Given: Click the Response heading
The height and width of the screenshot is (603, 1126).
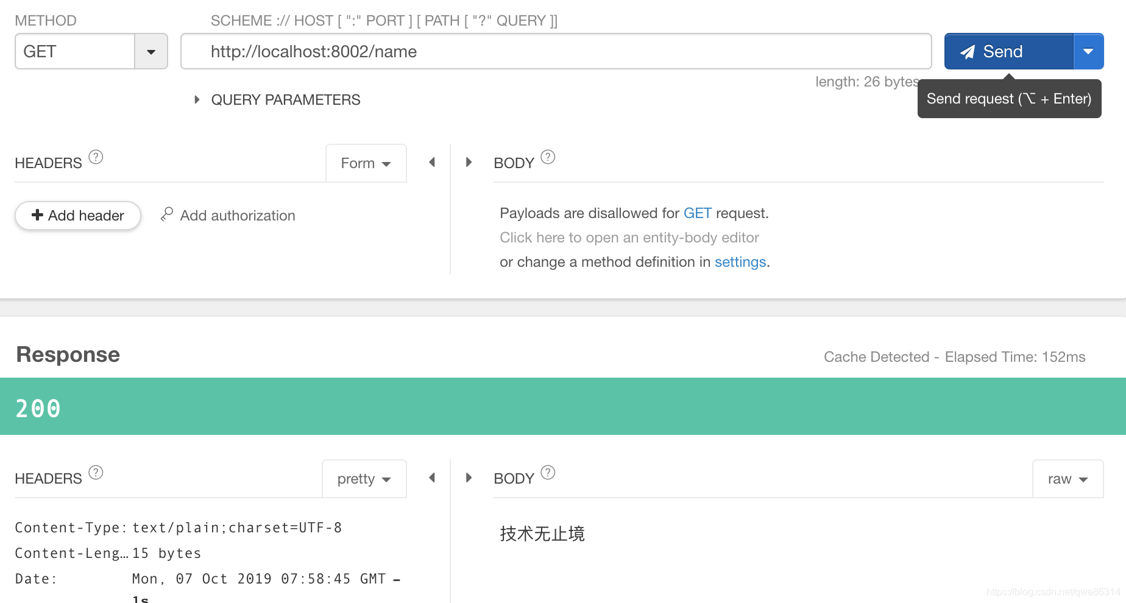Looking at the screenshot, I should click(68, 354).
